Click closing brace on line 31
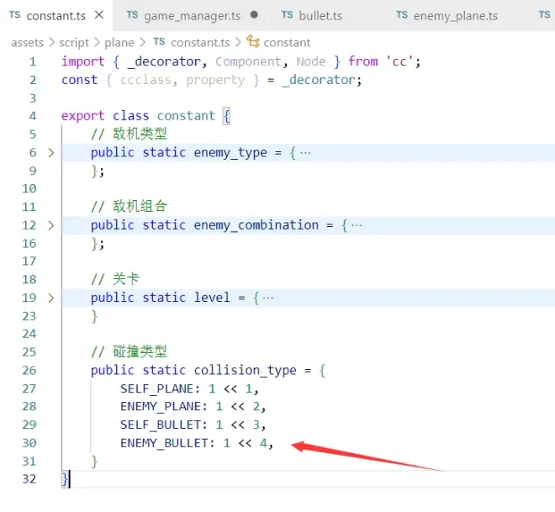Screen dimensions: 555x512 click(x=94, y=462)
